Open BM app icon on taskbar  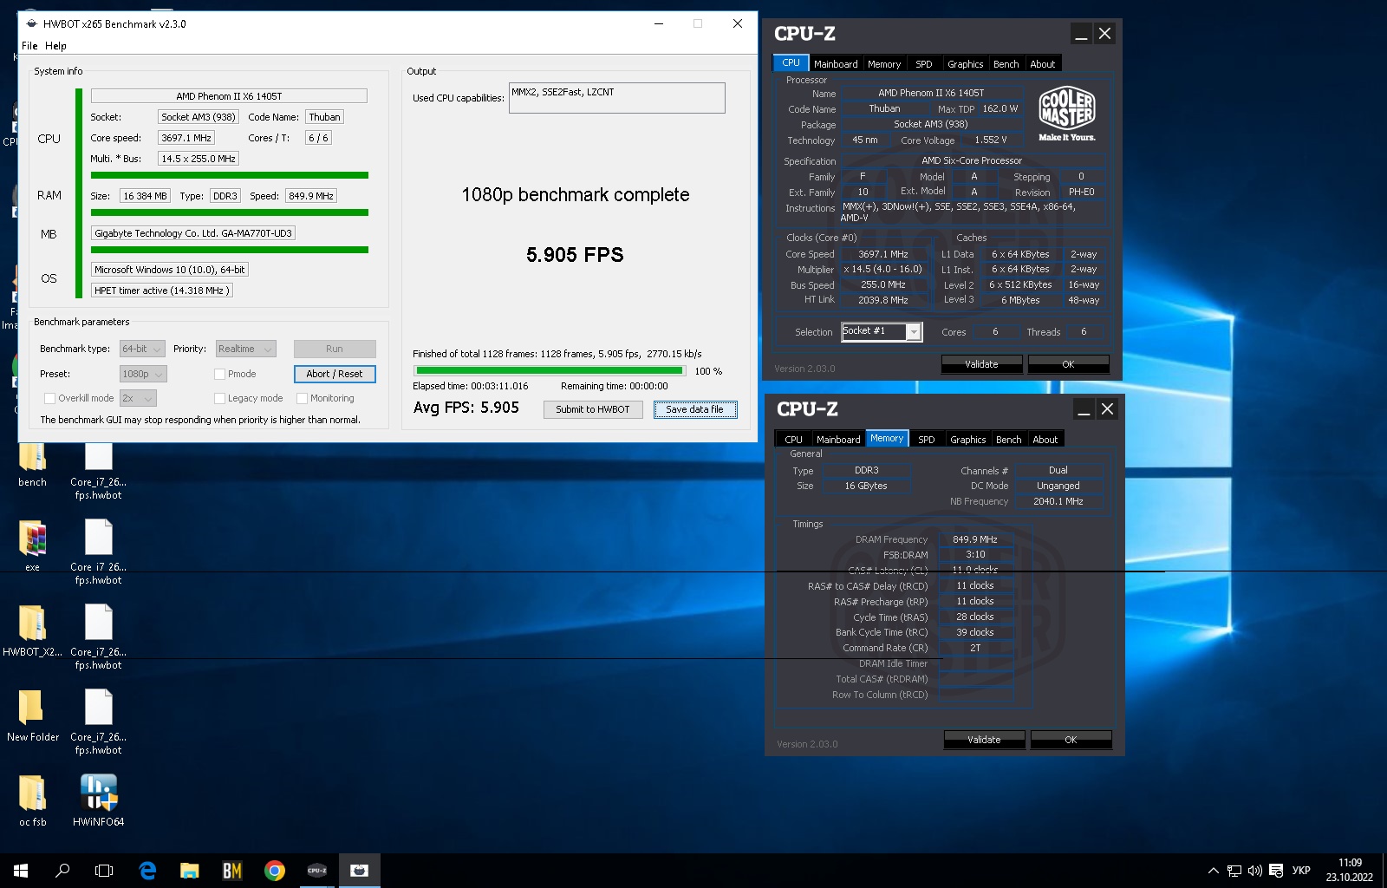point(231,871)
